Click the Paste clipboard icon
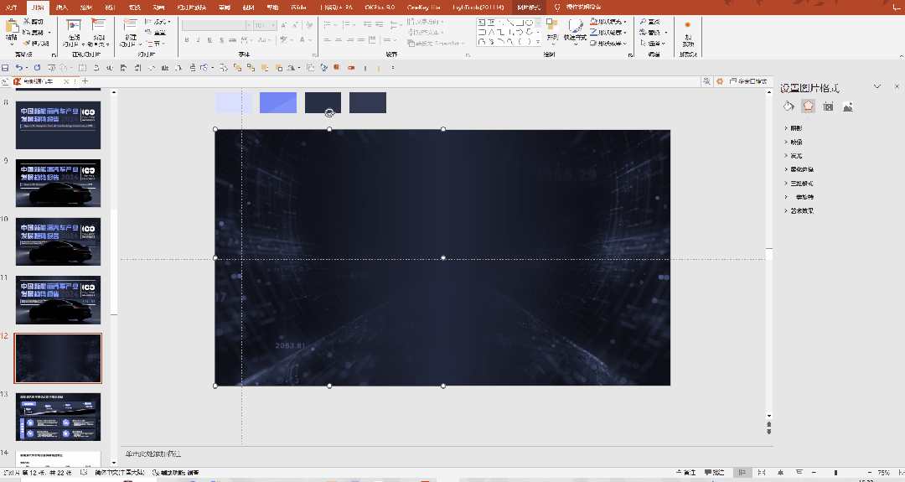 click(x=12, y=32)
